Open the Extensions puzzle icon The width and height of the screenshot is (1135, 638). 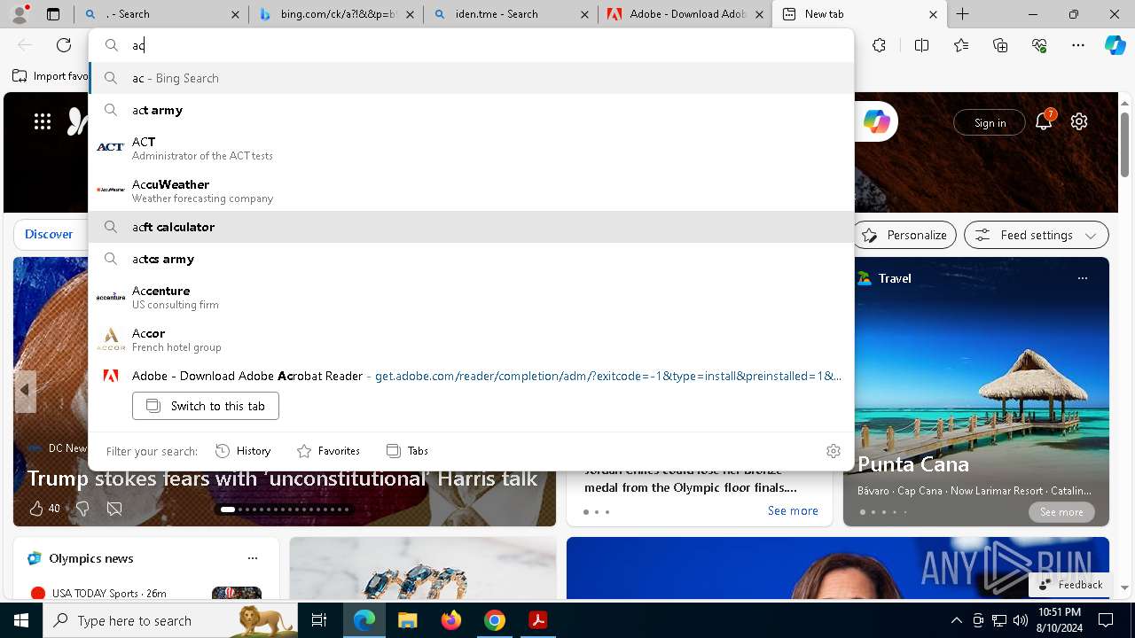pos(879,45)
